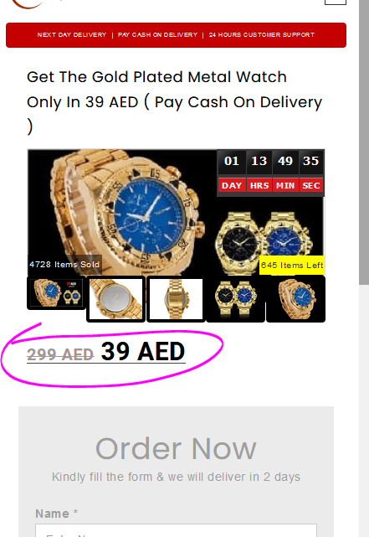Click the red delivery promo banner
369x537 pixels.
point(176,35)
